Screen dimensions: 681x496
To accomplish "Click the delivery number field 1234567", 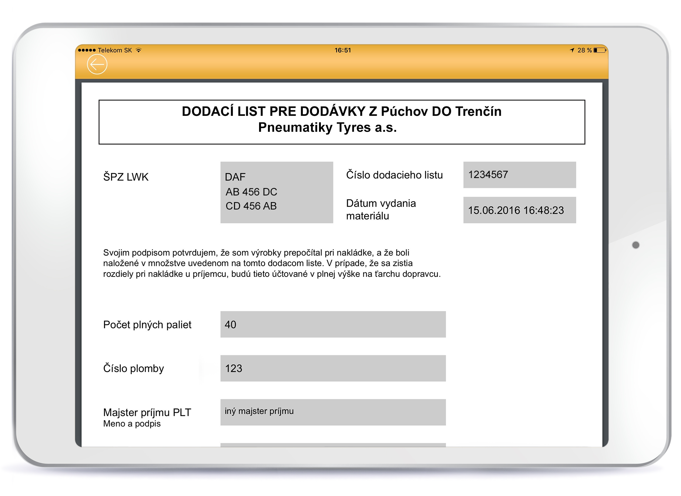I will 520,175.
